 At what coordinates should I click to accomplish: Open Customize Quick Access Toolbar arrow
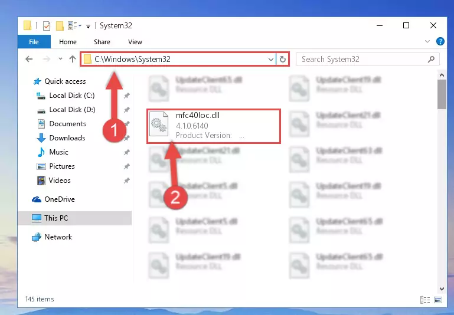coord(88,27)
